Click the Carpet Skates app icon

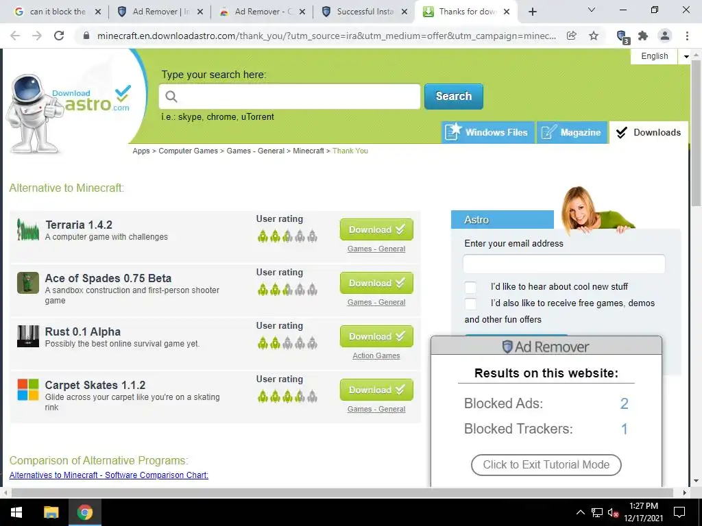[27, 390]
